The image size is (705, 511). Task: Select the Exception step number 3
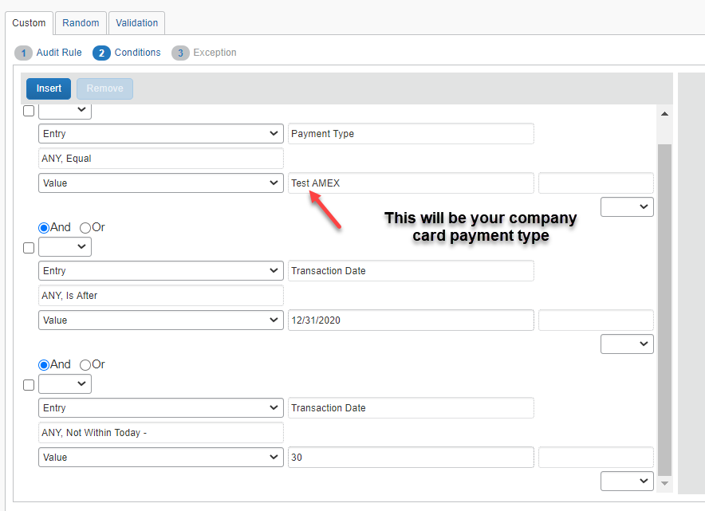click(180, 53)
